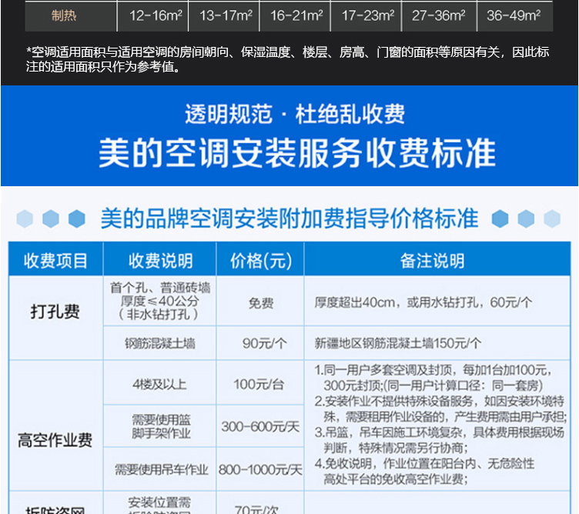Click the 吊篮，吊车因施工环境复杂 remark line
Screen dimensions: 579x514
[x=440, y=440]
